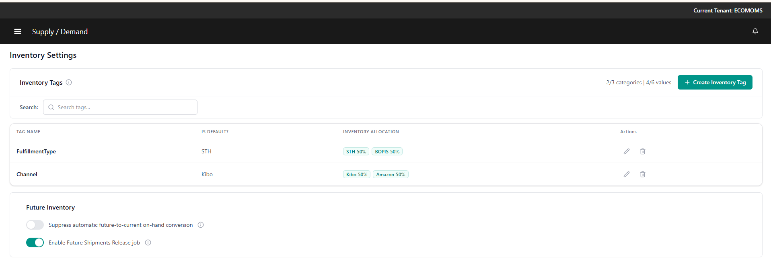
Task: Delete the Channel tag
Action: (x=643, y=174)
